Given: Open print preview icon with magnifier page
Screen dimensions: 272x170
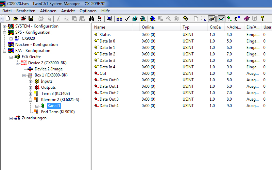Looking at the screenshot, I should pyautogui.click(x=49, y=18).
